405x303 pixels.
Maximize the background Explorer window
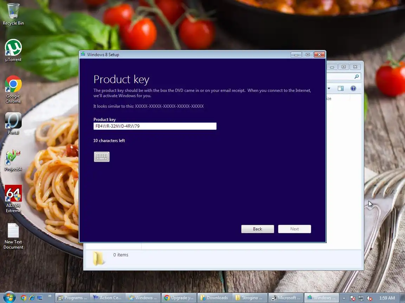(x=343, y=67)
